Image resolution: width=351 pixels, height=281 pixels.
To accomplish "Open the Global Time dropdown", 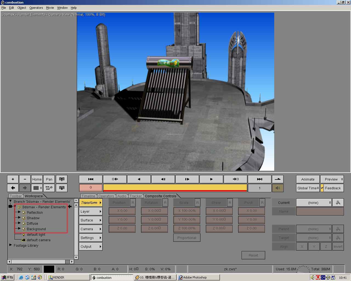I will coord(308,188).
